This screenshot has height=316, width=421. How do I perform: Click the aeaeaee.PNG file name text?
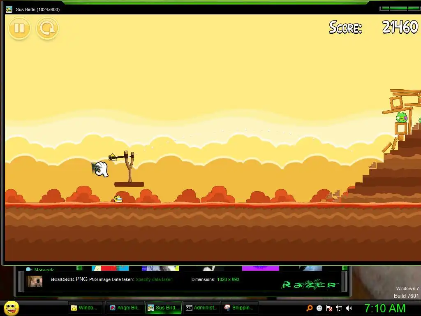tap(69, 279)
